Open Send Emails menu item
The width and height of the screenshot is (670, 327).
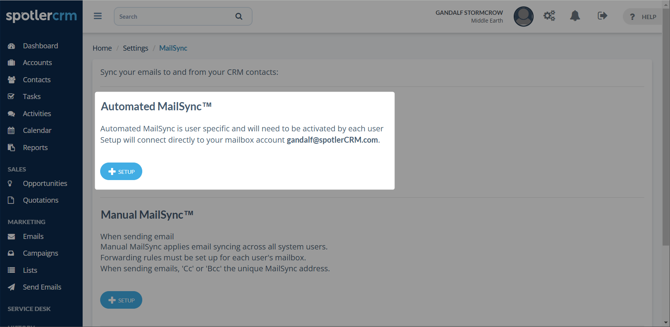[x=42, y=287]
